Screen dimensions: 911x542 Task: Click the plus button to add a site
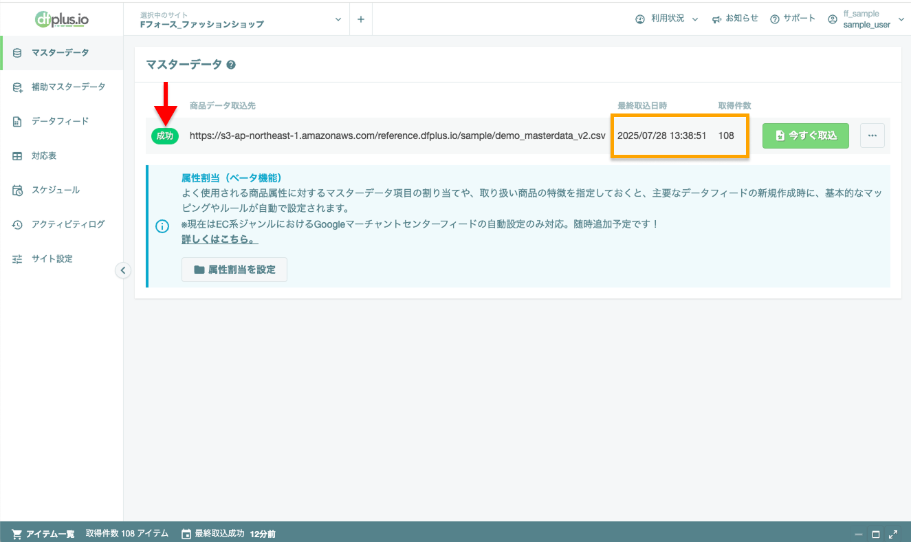pyautogui.click(x=361, y=19)
